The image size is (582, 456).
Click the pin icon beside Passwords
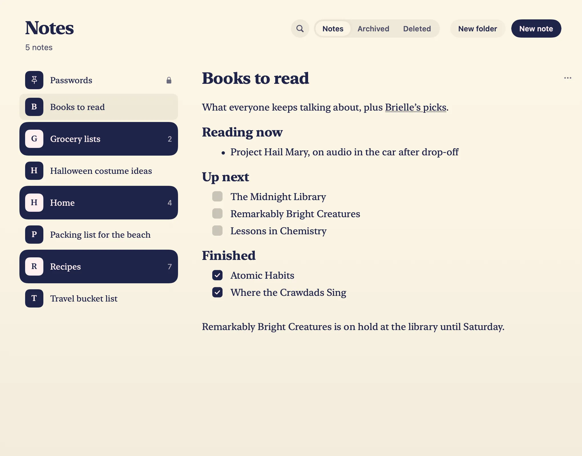(x=34, y=80)
